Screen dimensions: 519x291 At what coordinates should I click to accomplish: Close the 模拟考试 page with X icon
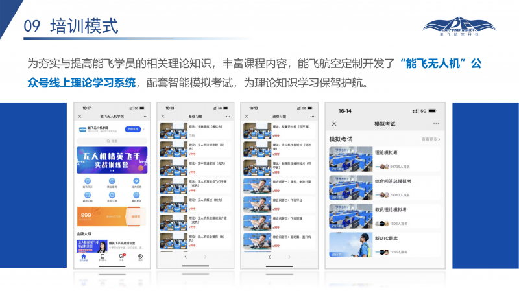(334, 124)
